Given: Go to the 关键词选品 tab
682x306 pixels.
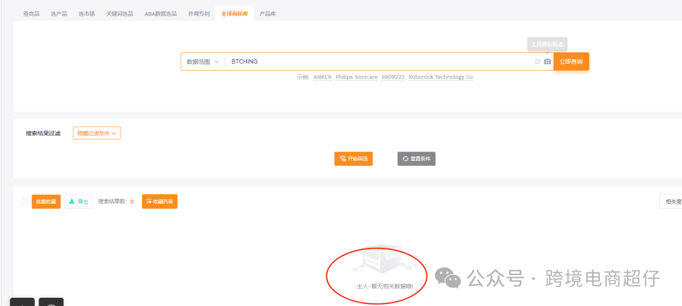Looking at the screenshot, I should pyautogui.click(x=119, y=13).
